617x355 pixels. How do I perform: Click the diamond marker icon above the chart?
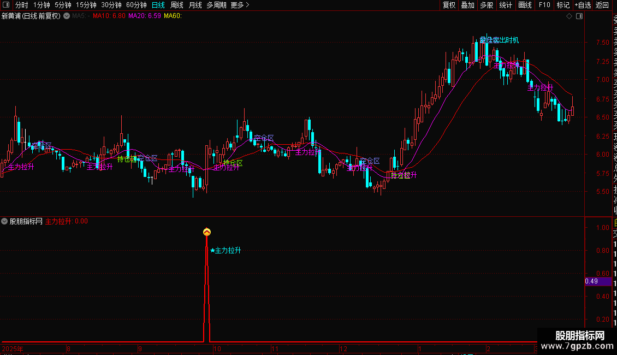pos(569,16)
